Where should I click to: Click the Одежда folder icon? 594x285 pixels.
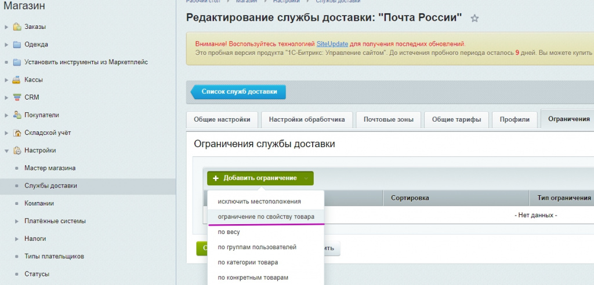coord(17,45)
